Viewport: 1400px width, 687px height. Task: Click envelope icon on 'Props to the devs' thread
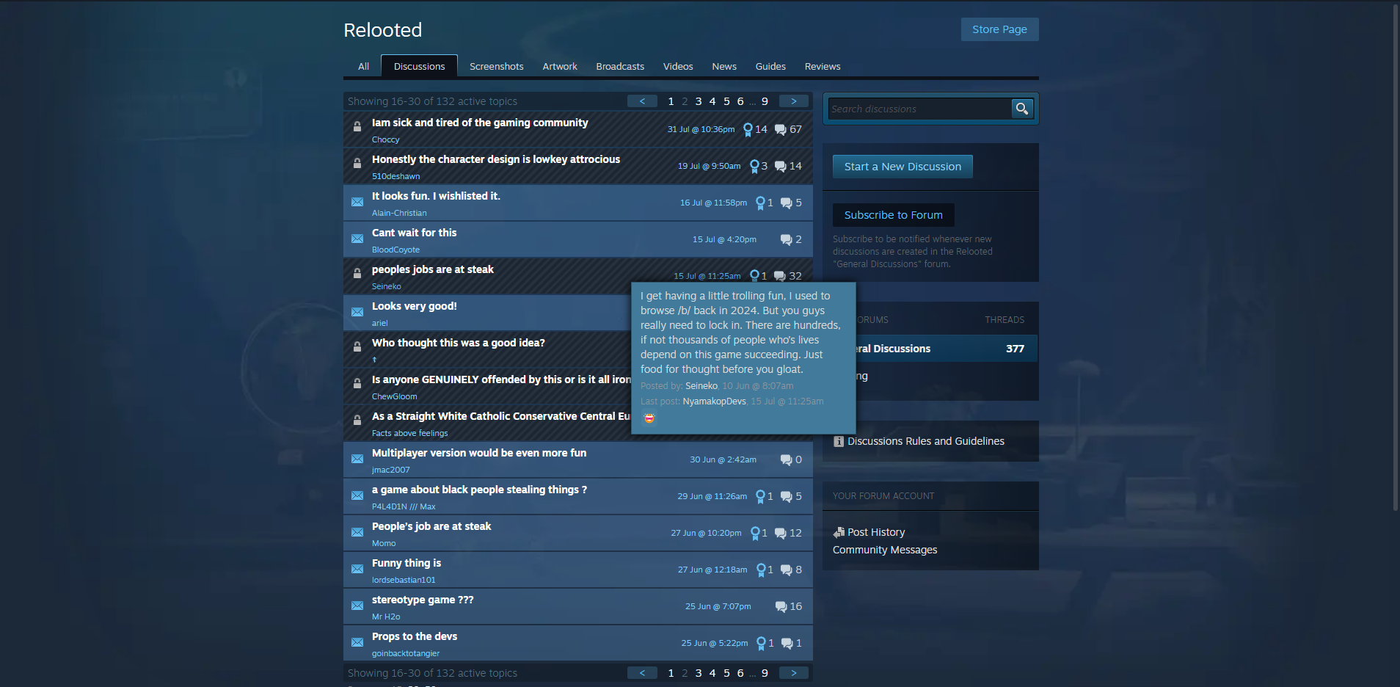point(357,642)
